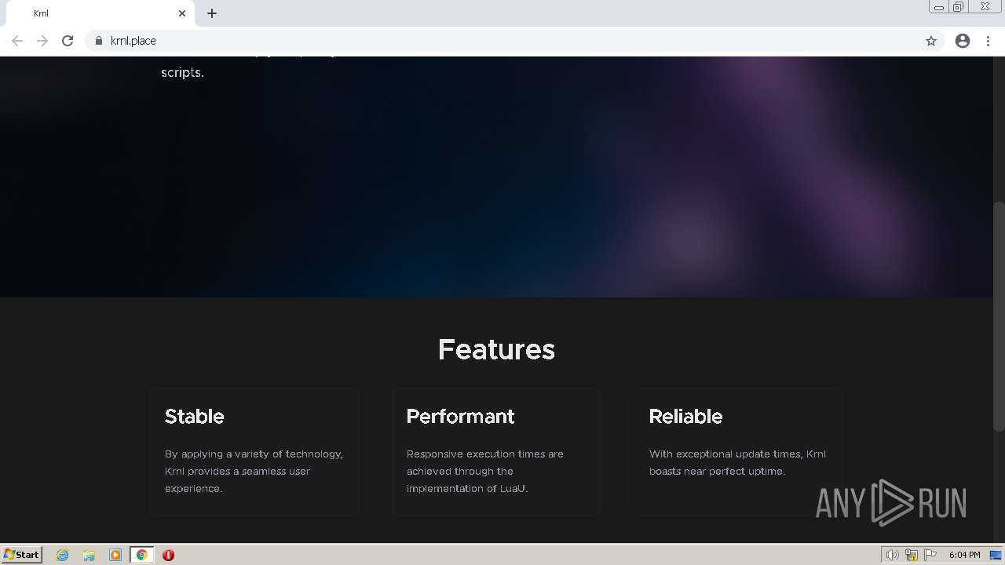Open the file explorer taskbar icon

89,555
